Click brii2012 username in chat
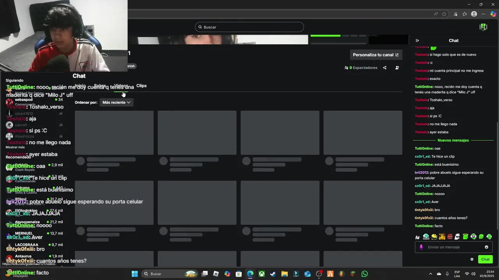Image resolution: width=499 pixels, height=280 pixels. pyautogui.click(x=421, y=172)
